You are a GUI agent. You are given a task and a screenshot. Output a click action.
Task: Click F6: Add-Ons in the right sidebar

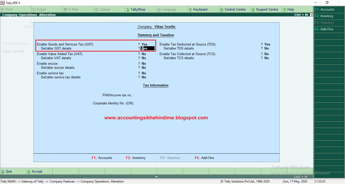point(329,29)
